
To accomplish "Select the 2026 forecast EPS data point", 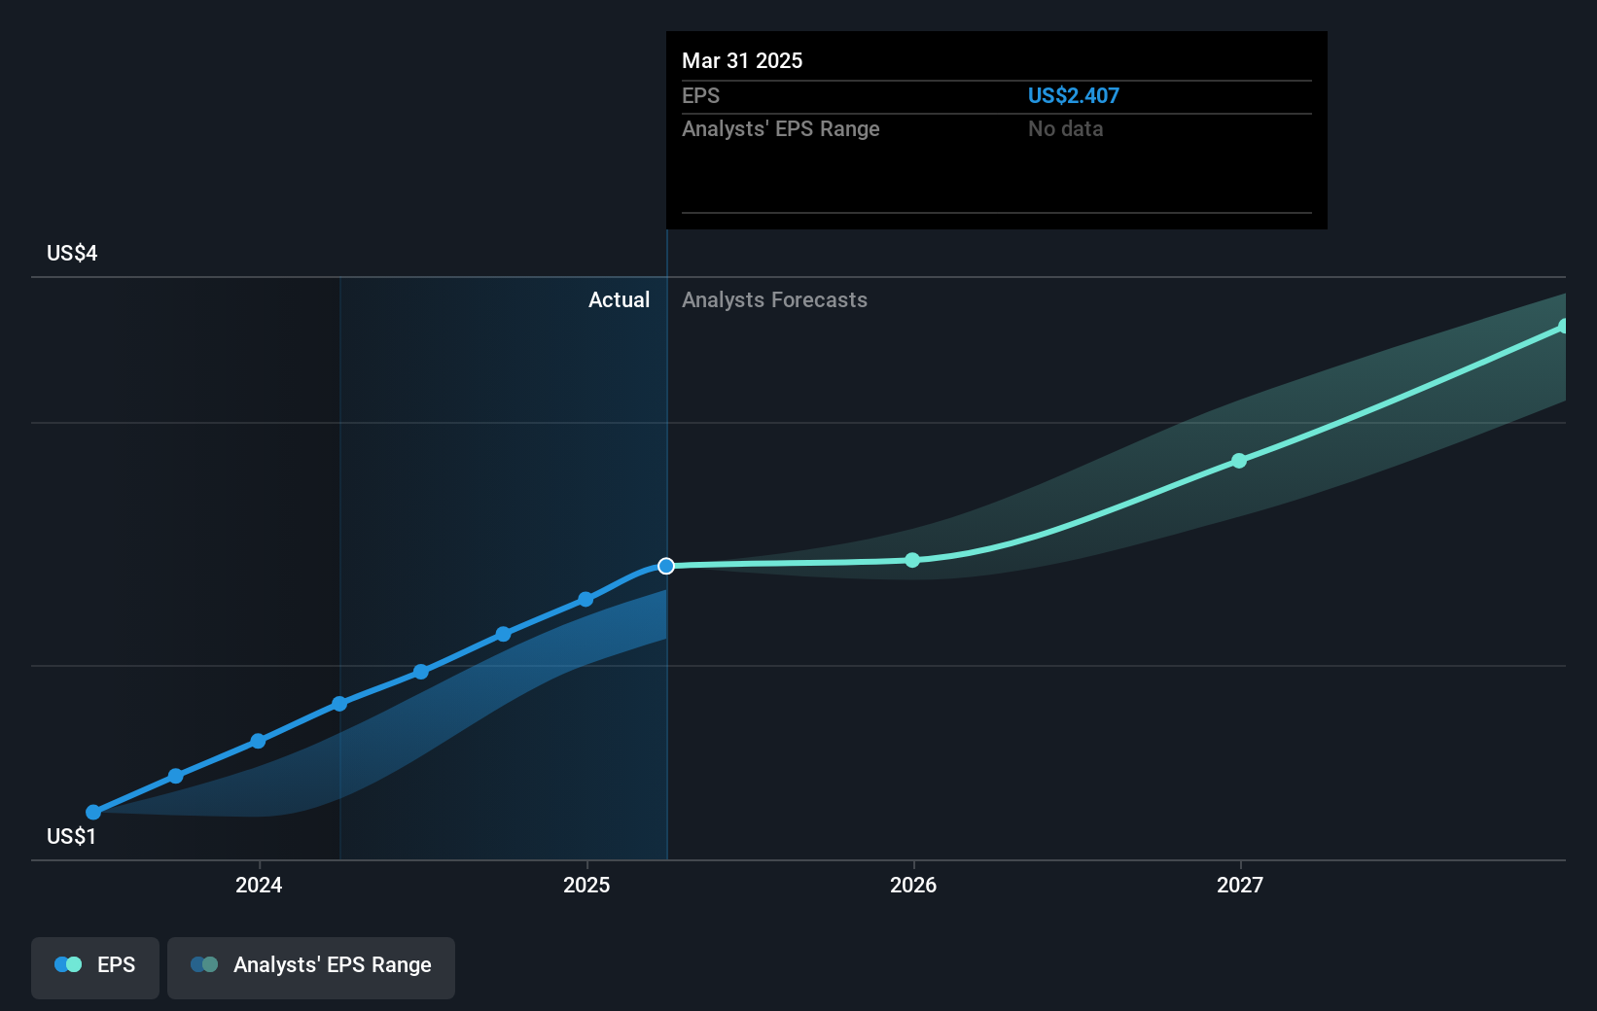I will (912, 560).
